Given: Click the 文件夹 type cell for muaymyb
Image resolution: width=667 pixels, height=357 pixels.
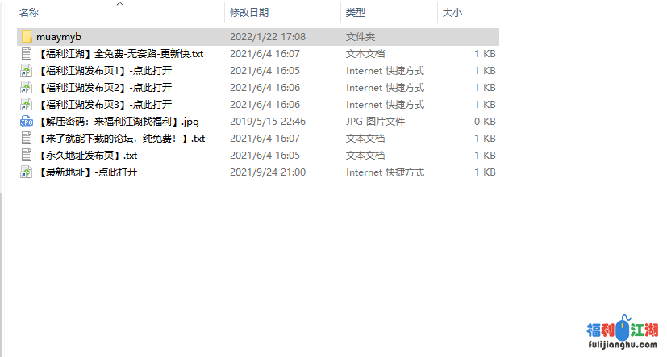Looking at the screenshot, I should pos(361,37).
